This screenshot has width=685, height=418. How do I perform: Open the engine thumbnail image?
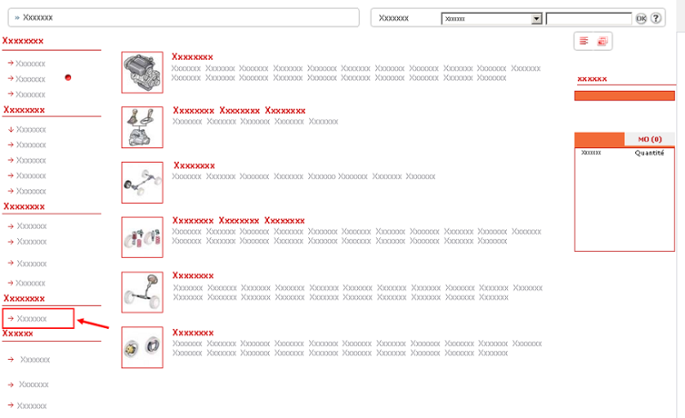(x=142, y=73)
